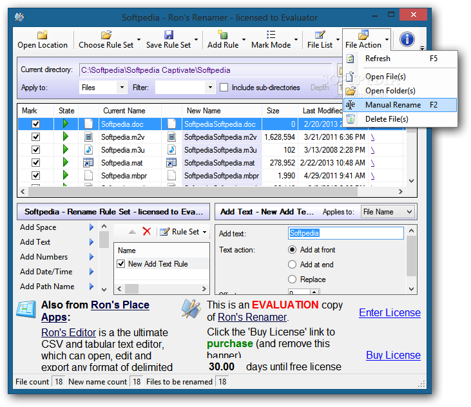Click the Add text input field

pyautogui.click(x=345, y=233)
